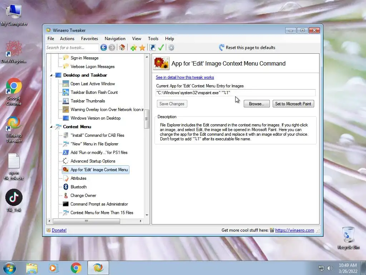
Task: Click the clock showing 10:49 AM
Action: pos(347,265)
